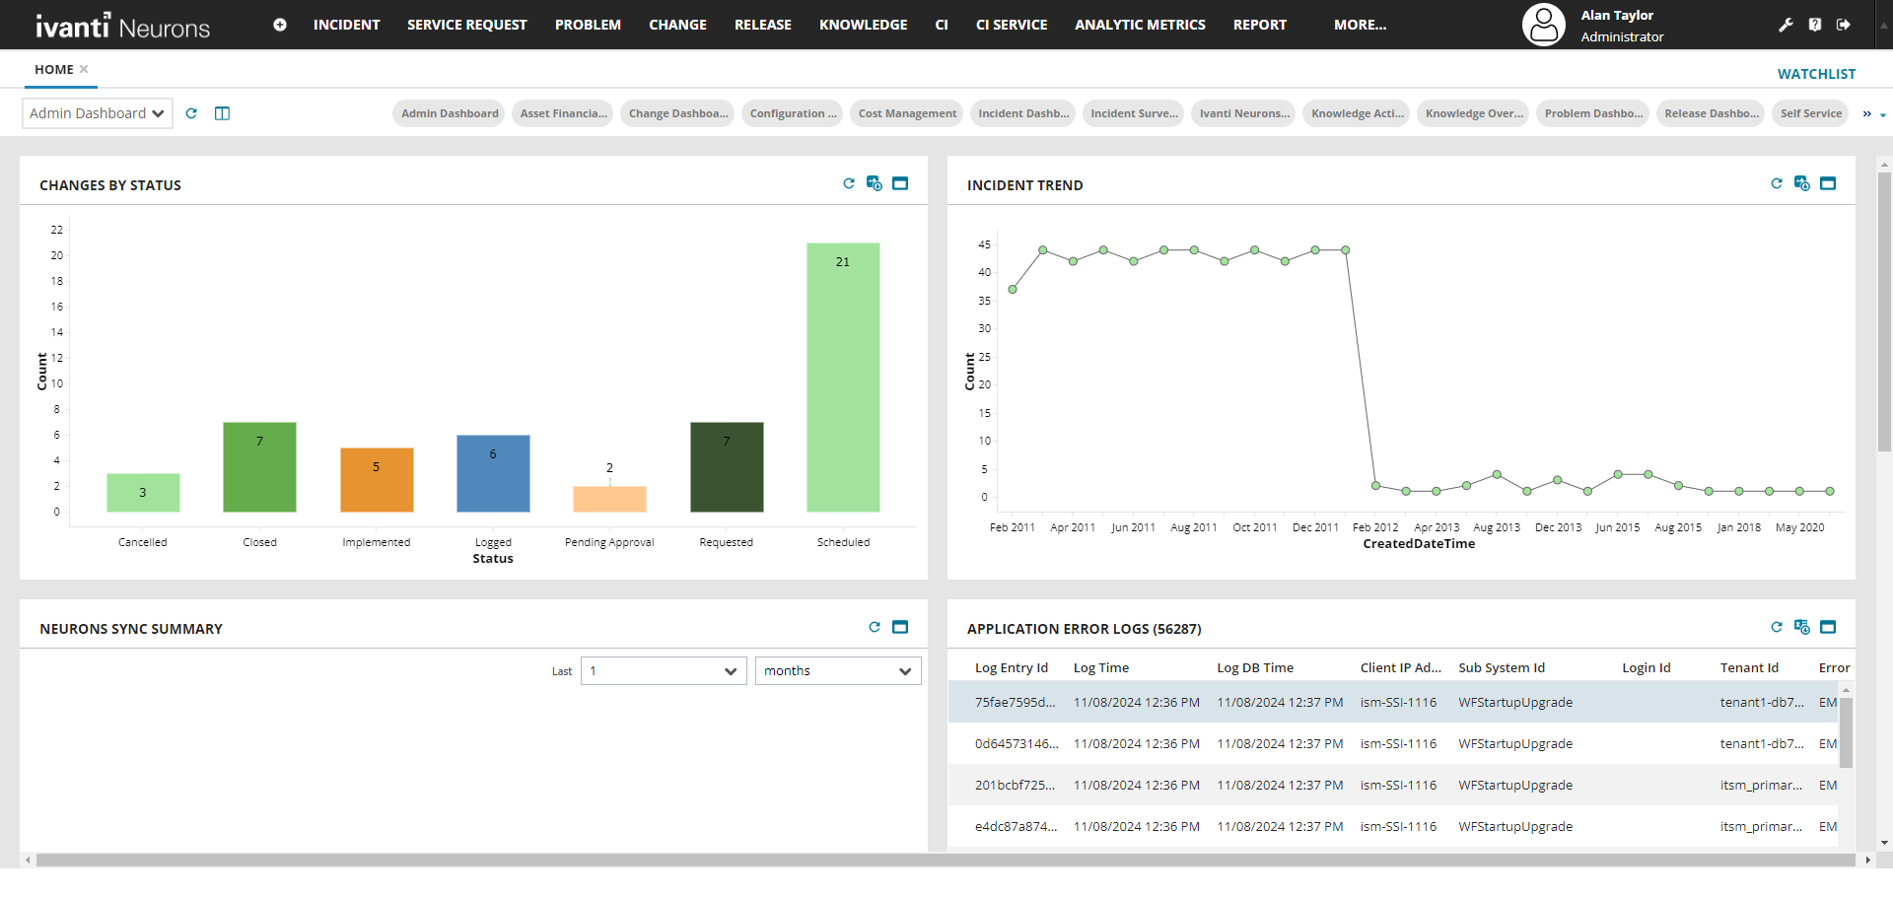Image resolution: width=1893 pixels, height=898 pixels.
Task: Open the Last number dropdown showing 1
Action: coord(664,671)
